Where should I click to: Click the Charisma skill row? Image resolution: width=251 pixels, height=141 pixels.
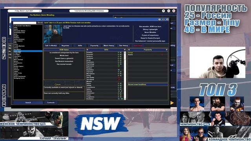click(105, 72)
